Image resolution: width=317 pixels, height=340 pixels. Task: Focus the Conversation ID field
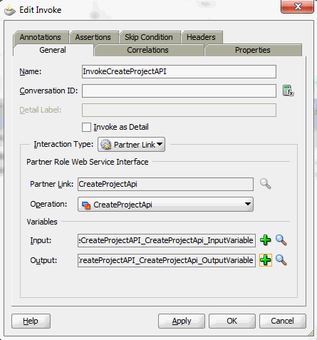click(x=179, y=91)
